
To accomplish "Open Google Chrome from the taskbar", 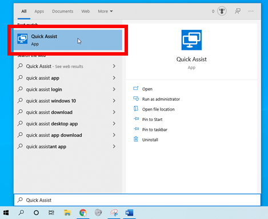I will 83,213.
